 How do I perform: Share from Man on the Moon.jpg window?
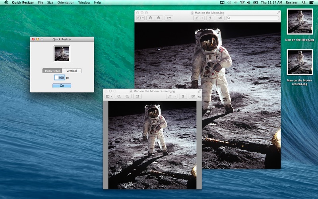[x=169, y=18]
